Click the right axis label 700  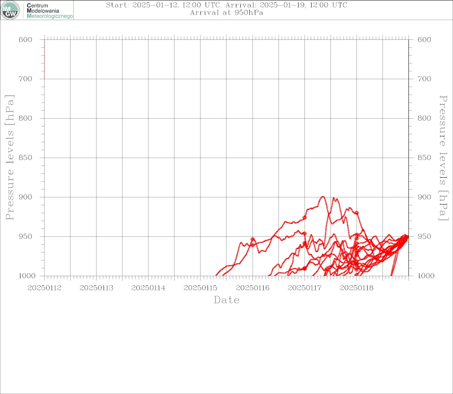click(x=424, y=79)
